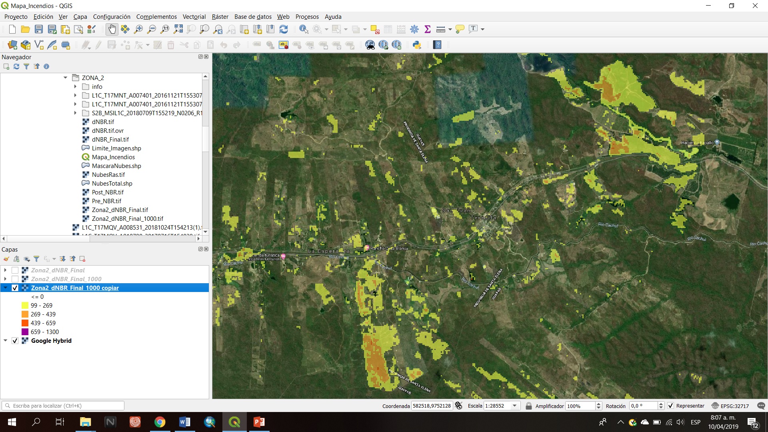Click the Coordenada input field
This screenshot has height=432, width=768.
point(432,406)
